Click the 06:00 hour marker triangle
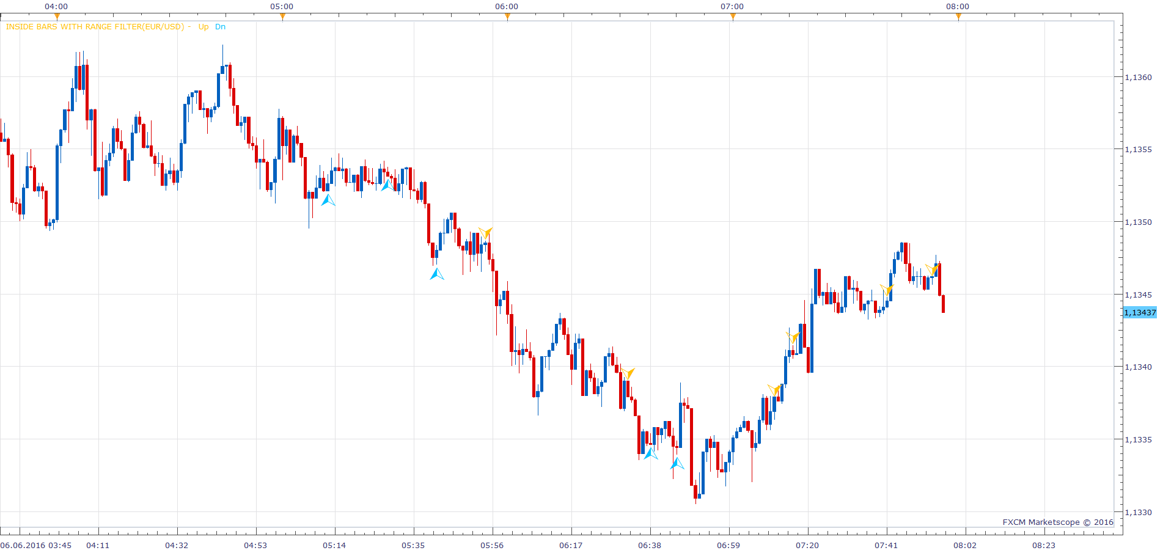1163x553 pixels. (x=507, y=16)
